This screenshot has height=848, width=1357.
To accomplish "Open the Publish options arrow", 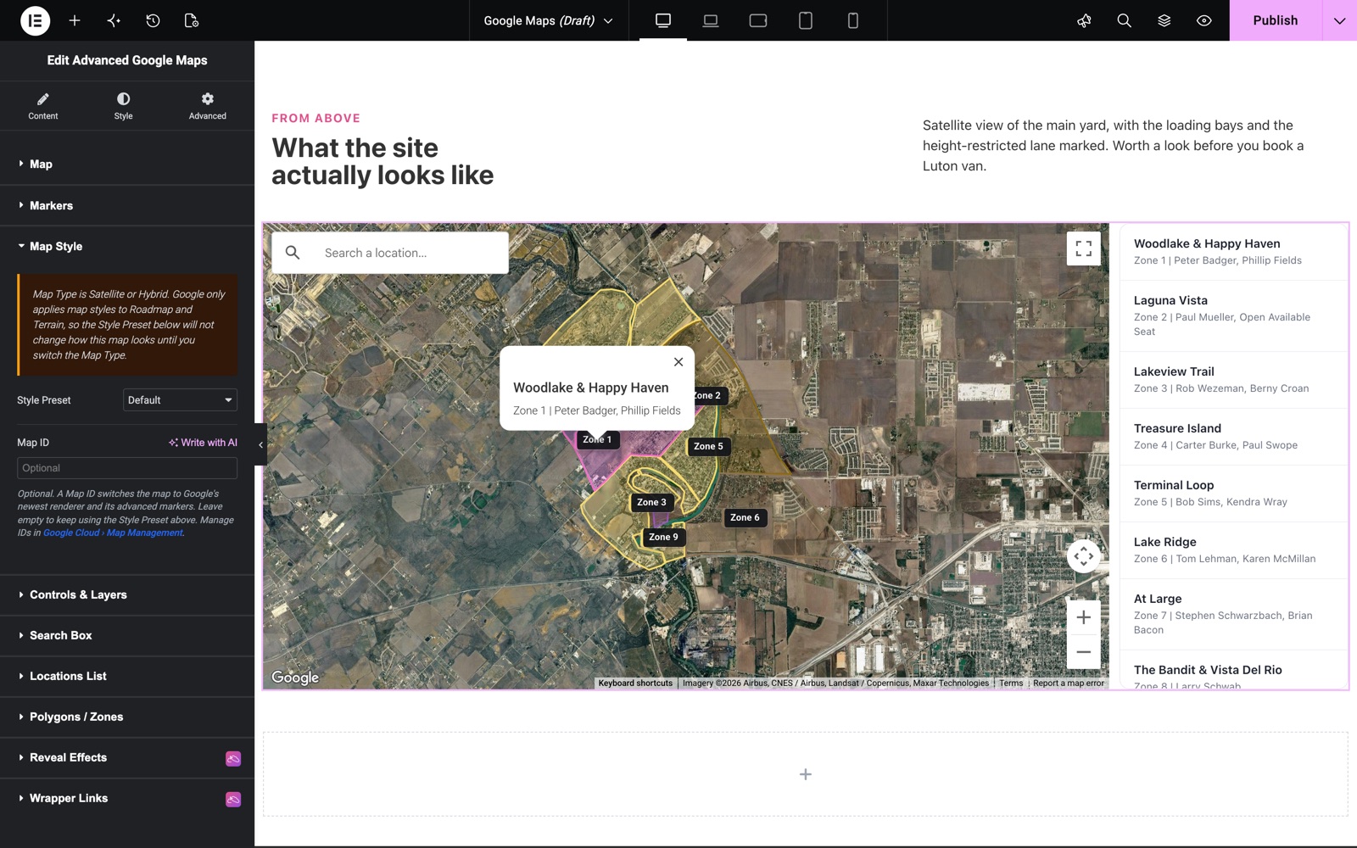I will click(x=1339, y=20).
